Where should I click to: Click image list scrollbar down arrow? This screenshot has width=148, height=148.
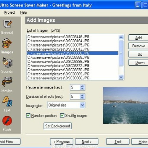point(121,77)
